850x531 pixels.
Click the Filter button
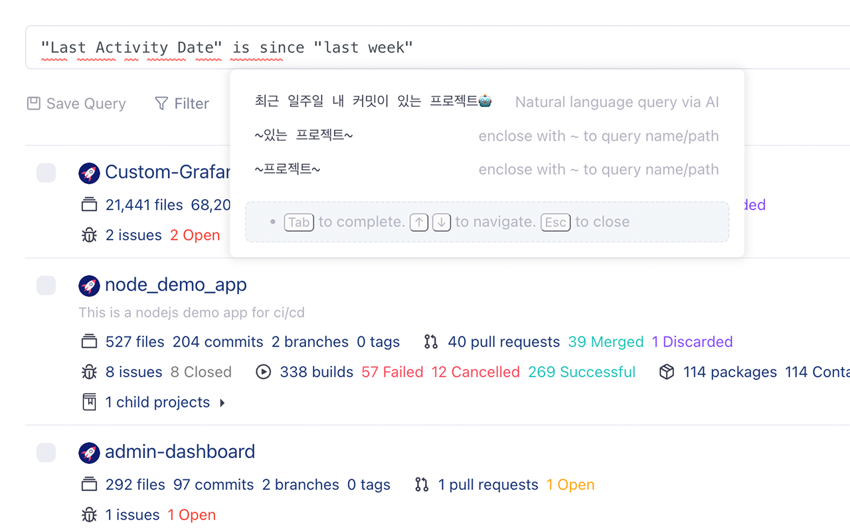coord(181,104)
